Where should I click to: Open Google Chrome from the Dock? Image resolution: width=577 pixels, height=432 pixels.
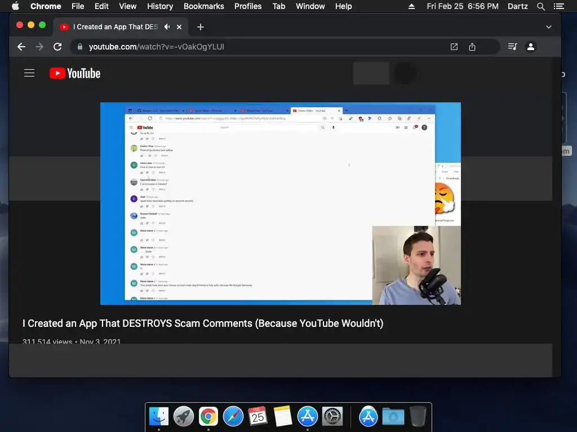tap(208, 416)
